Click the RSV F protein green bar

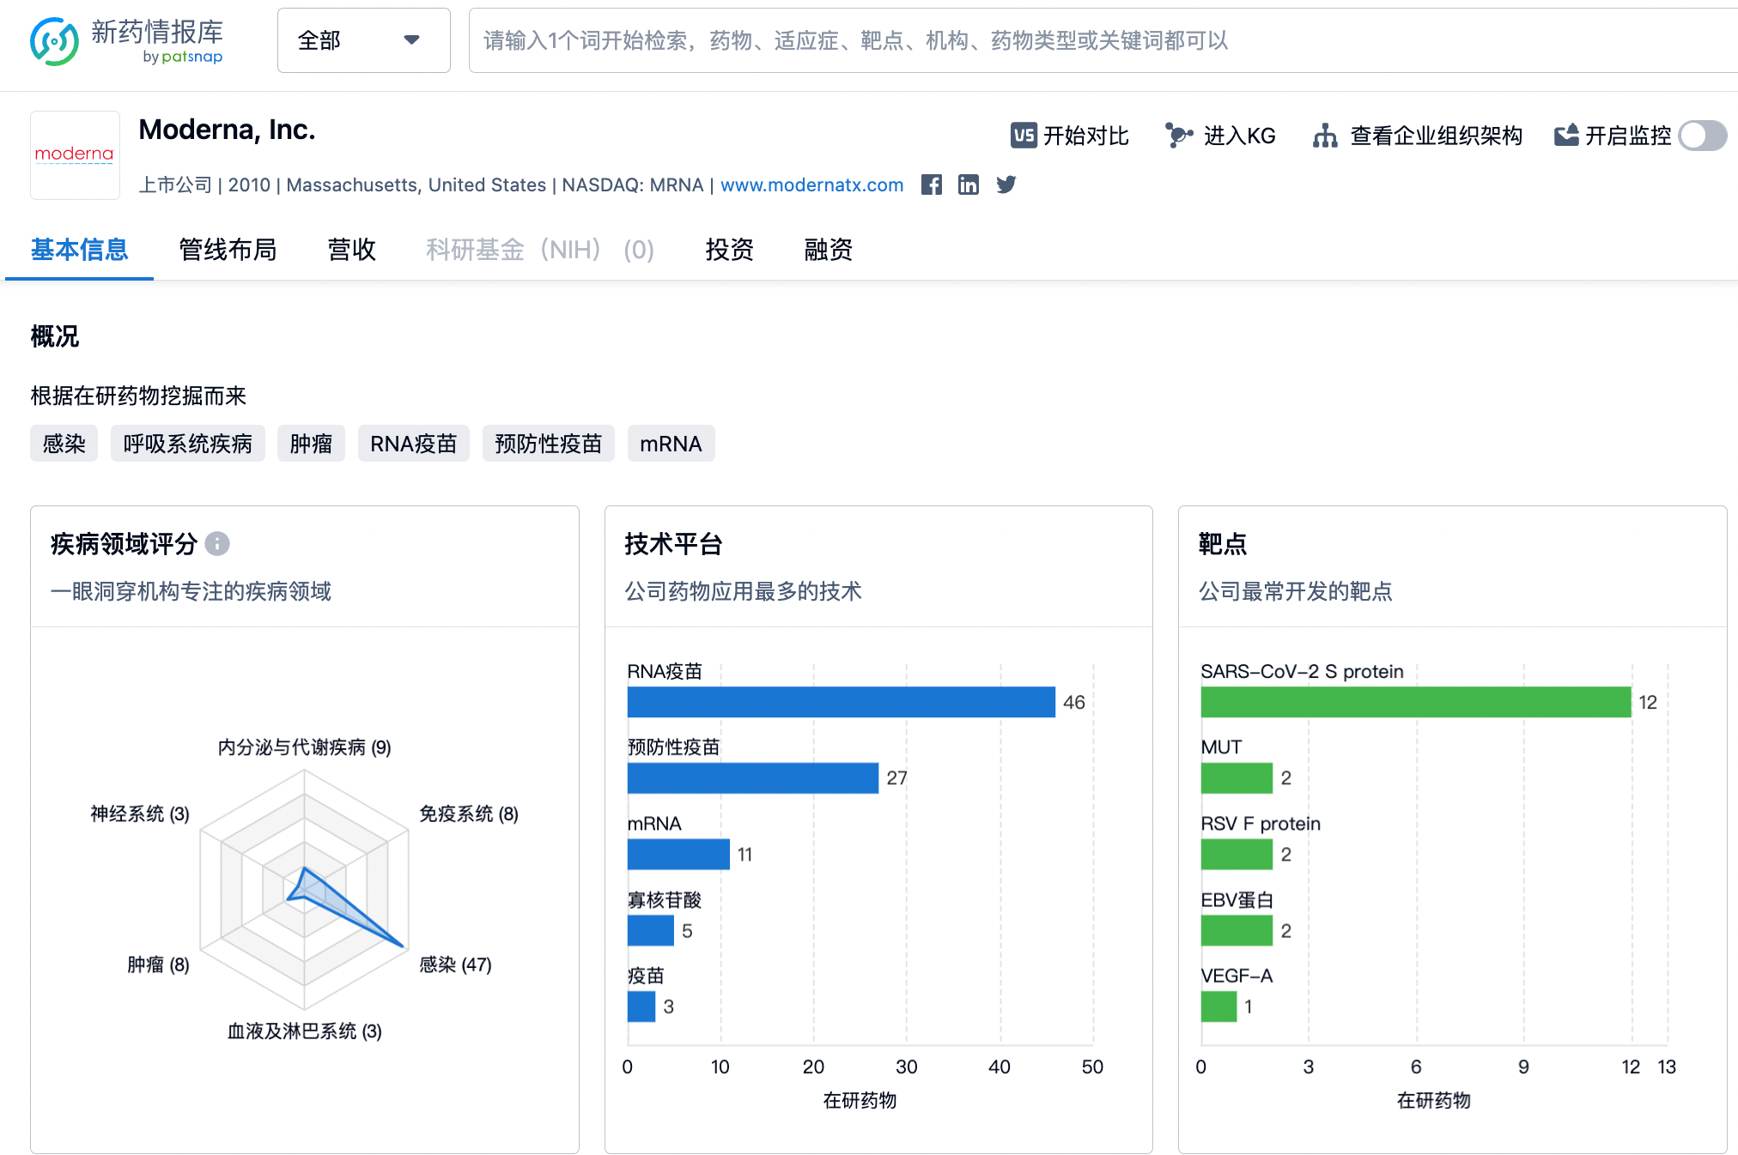(x=1237, y=854)
